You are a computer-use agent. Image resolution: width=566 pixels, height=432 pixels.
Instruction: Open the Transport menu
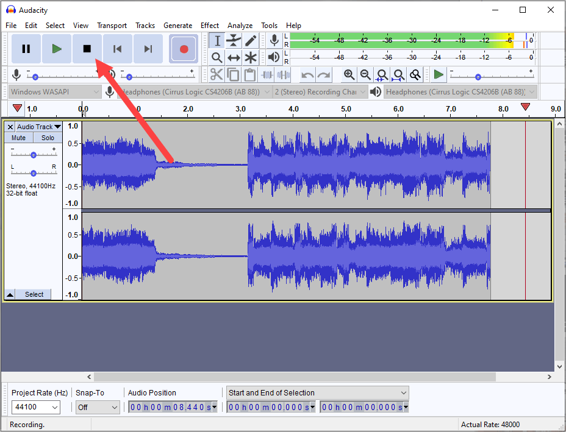click(112, 26)
